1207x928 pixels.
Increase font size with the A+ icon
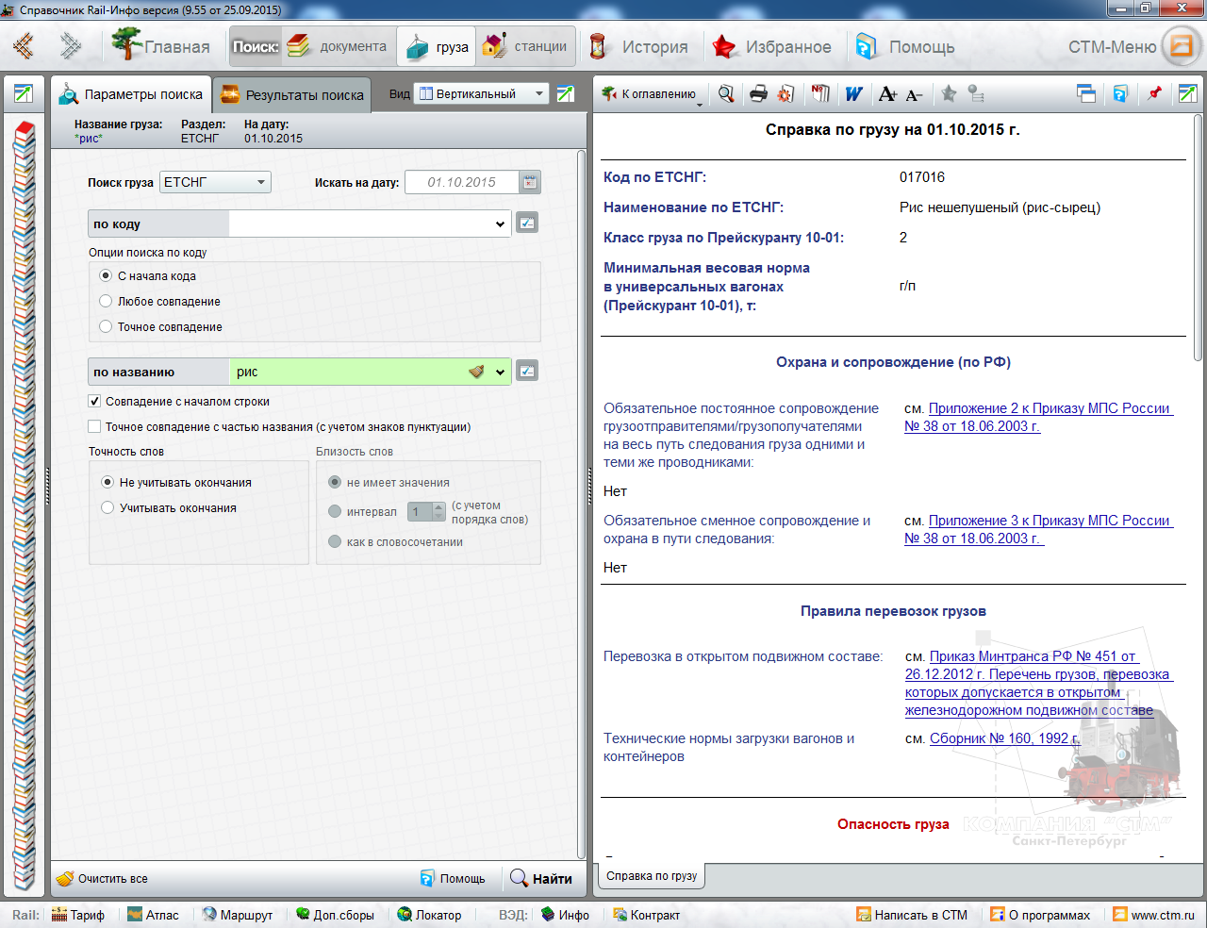(x=886, y=93)
